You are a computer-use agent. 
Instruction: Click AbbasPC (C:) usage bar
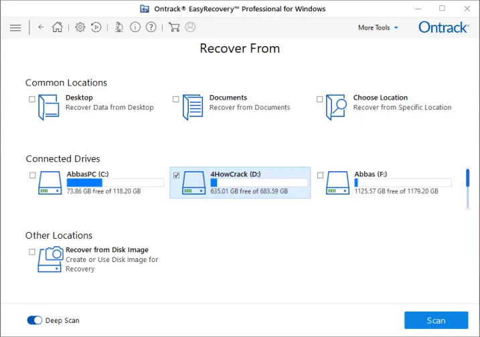click(x=115, y=183)
